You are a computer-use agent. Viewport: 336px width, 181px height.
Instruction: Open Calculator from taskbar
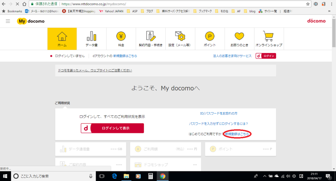click(x=150, y=176)
